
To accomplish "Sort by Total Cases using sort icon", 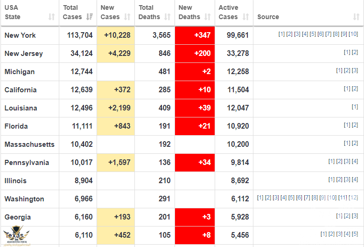I will click(x=90, y=17).
